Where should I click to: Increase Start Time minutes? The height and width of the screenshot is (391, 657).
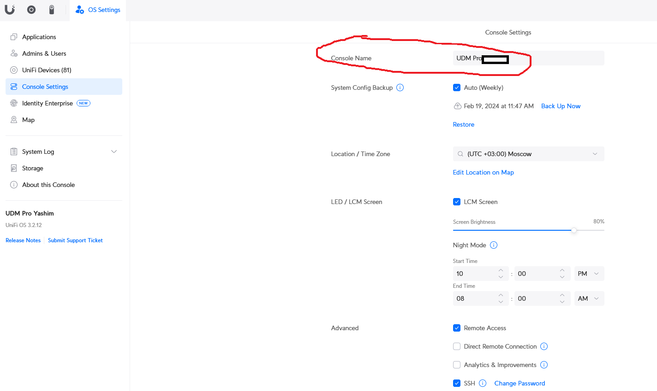pyautogui.click(x=562, y=270)
